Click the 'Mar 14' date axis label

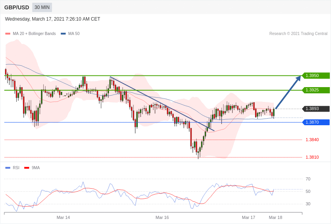[x=63, y=217]
